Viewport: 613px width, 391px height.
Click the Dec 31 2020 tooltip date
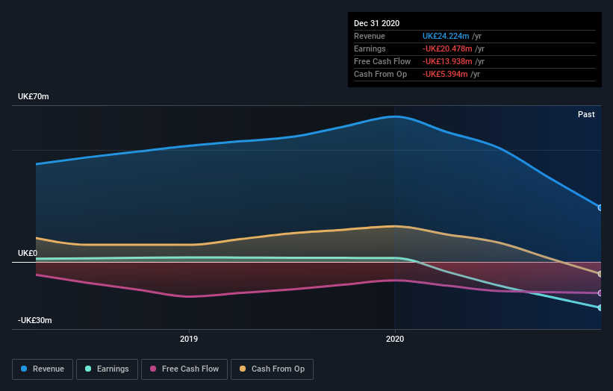pyautogui.click(x=376, y=23)
